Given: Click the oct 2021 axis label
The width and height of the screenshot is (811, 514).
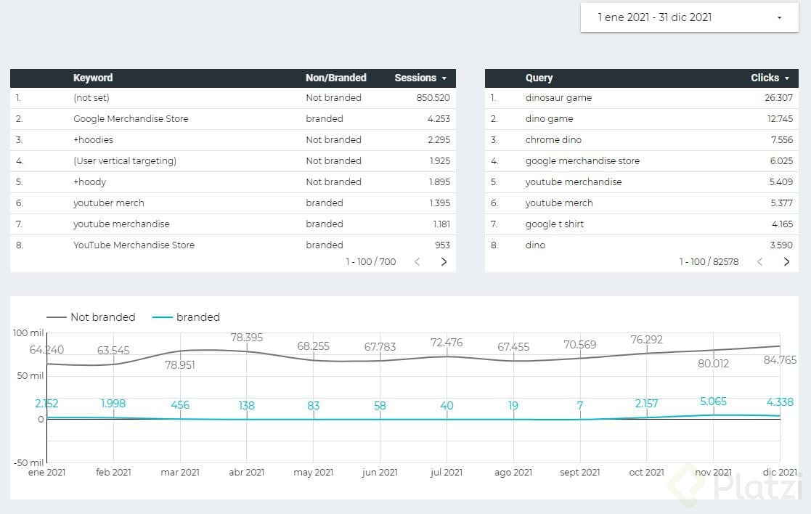Looking at the screenshot, I should [x=646, y=472].
